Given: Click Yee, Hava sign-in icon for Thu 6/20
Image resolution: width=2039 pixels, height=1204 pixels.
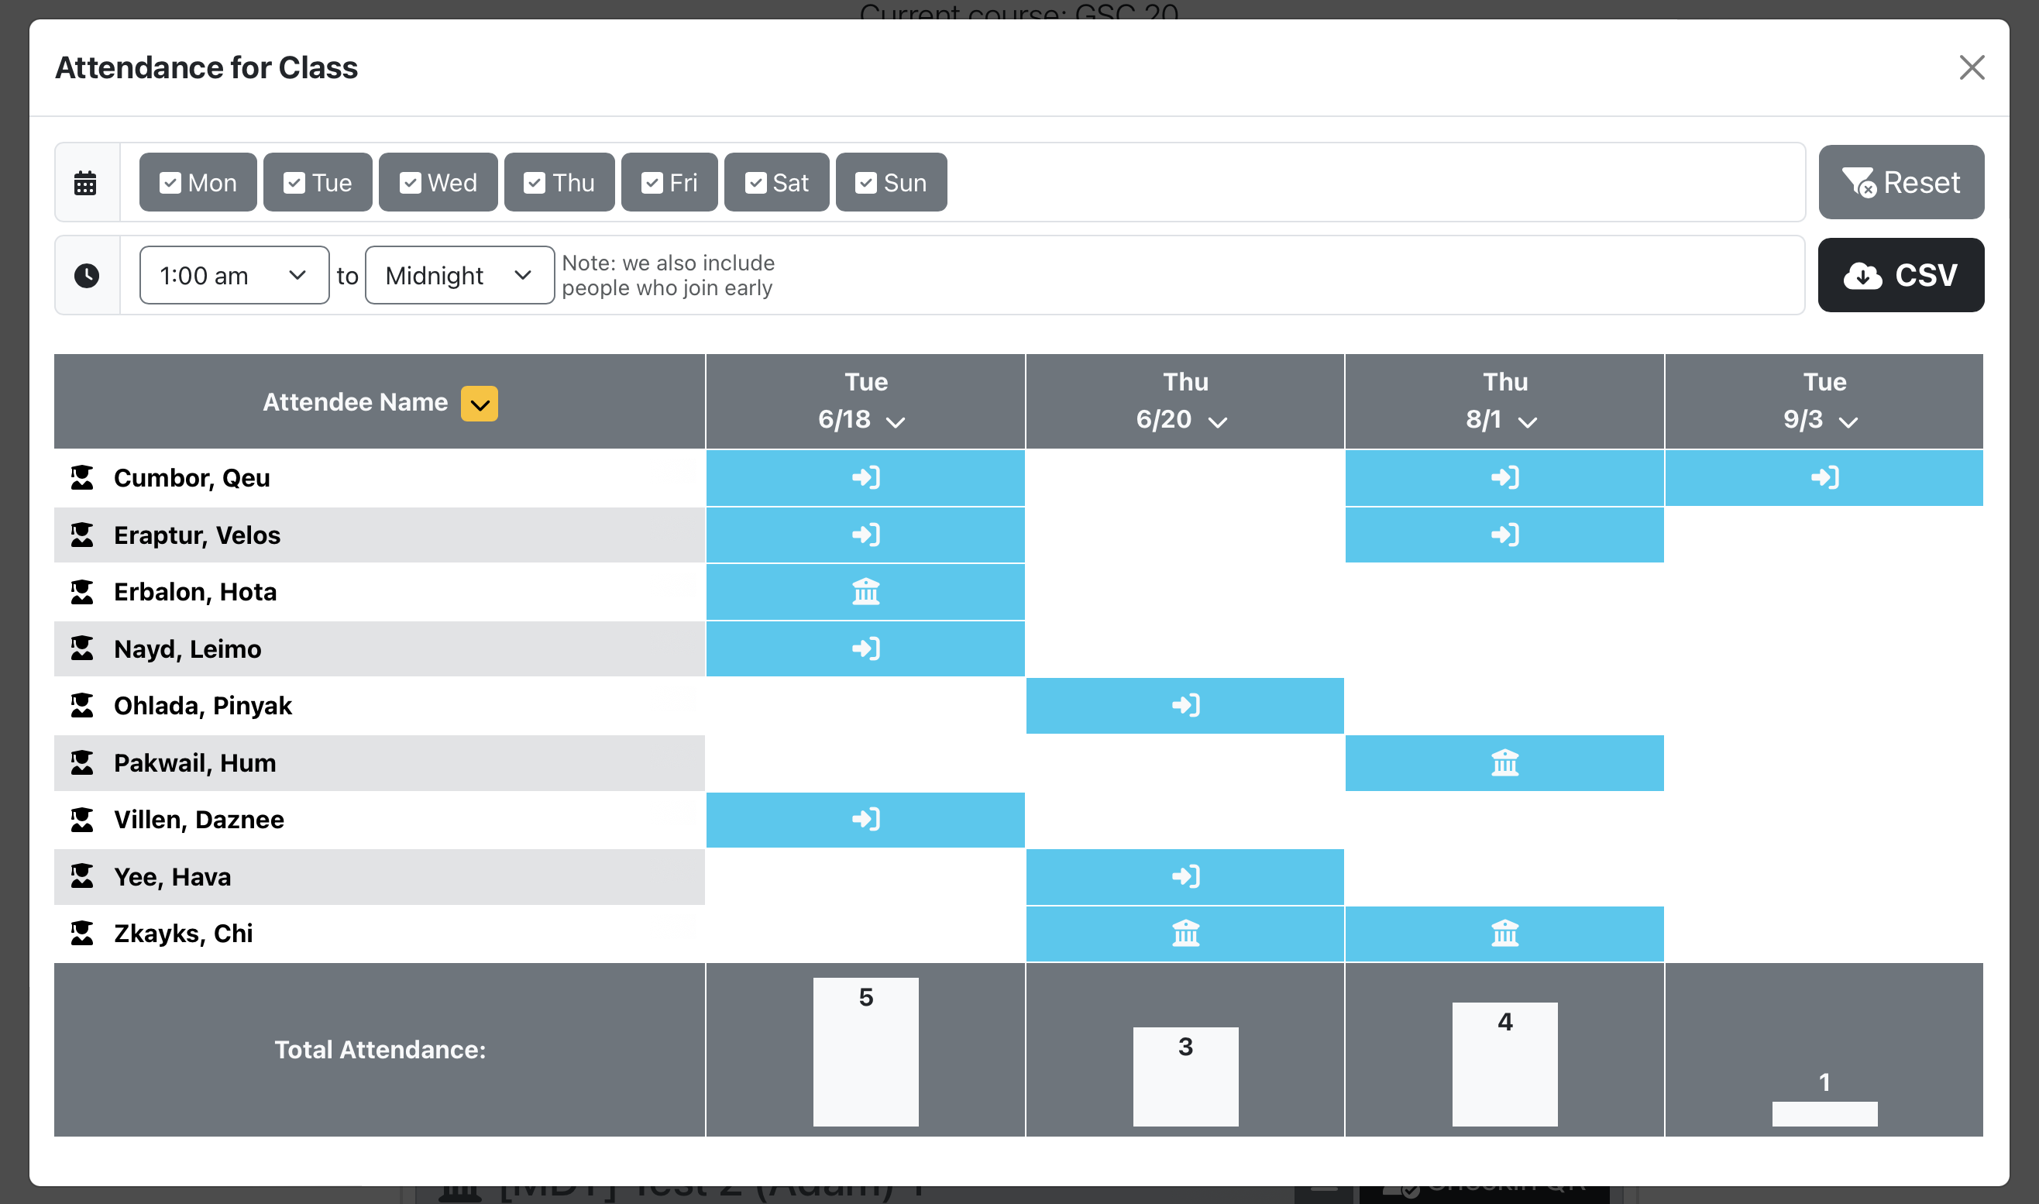Looking at the screenshot, I should 1185,876.
